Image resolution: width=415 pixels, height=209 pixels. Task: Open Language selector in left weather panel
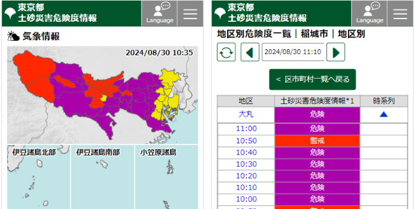coord(159,13)
